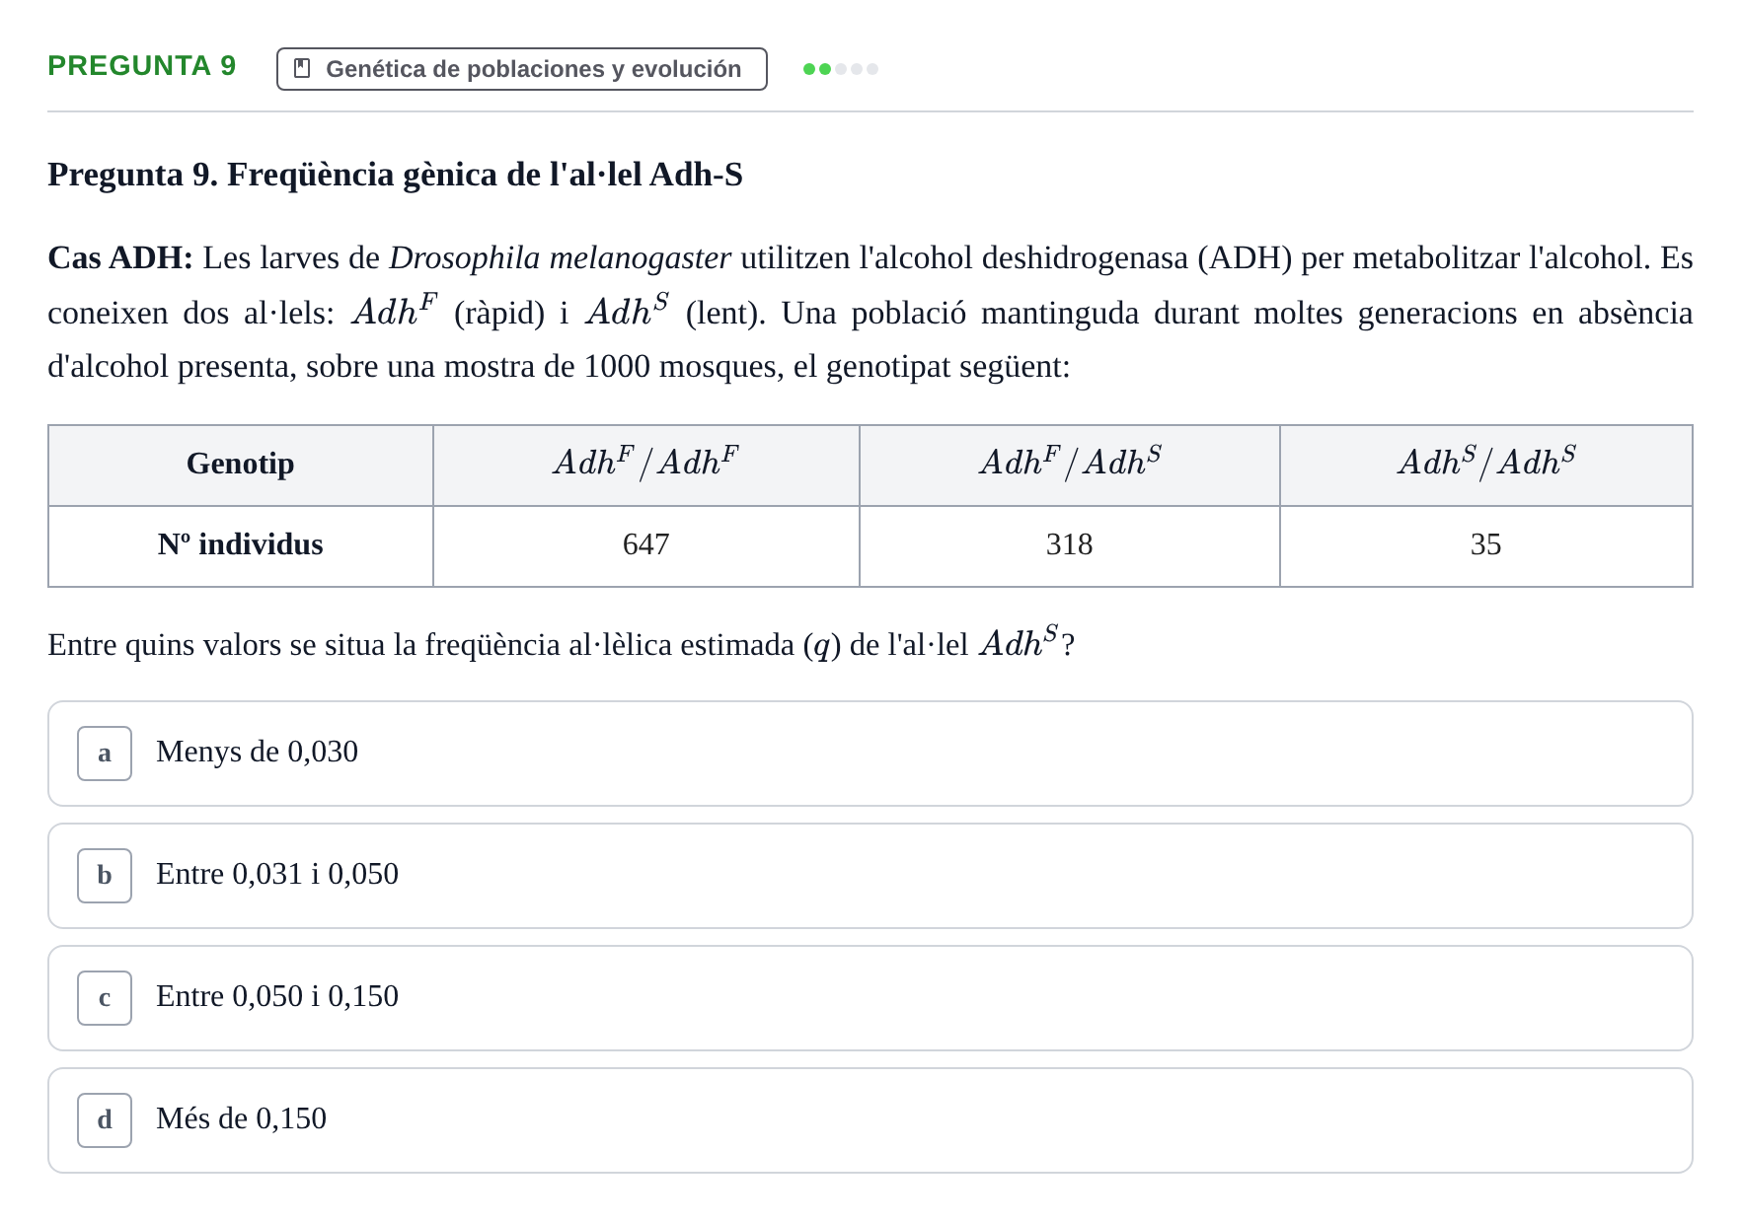Click the PREGUNTA 9 label
This screenshot has width=1741, height=1223.
point(142,66)
